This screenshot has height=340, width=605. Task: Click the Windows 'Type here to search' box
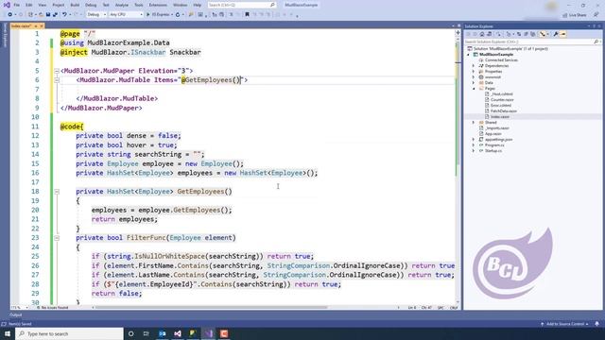pos(69,333)
